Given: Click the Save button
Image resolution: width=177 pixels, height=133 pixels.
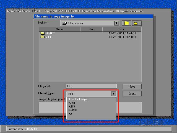Looking at the screenshot, I should click(132, 87).
